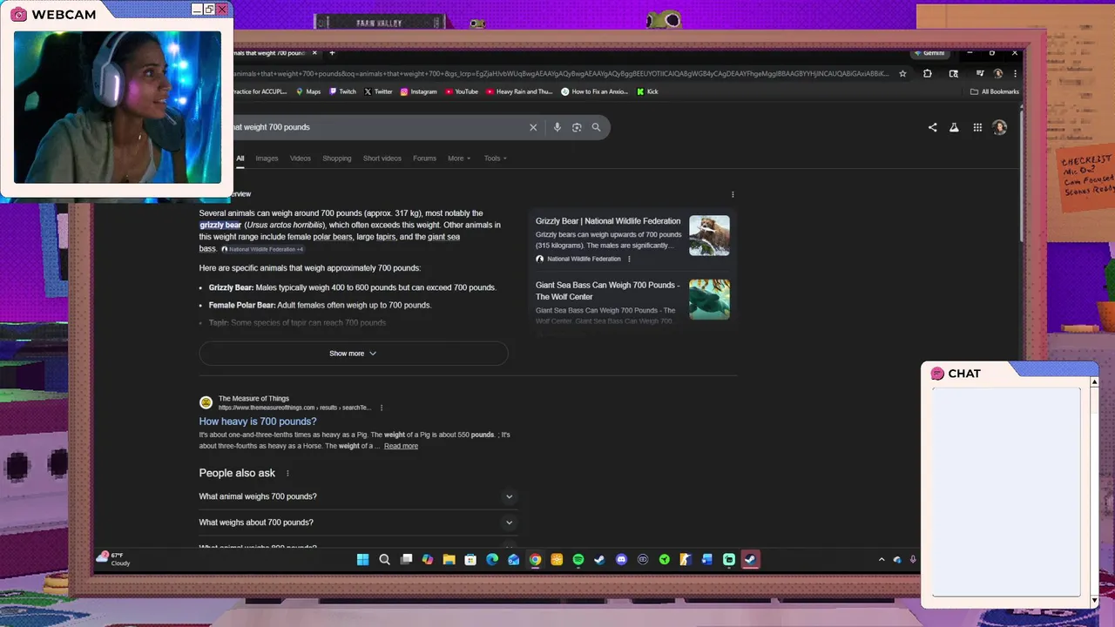
Task: Click the giant sea bass thumbnail
Action: (x=709, y=299)
